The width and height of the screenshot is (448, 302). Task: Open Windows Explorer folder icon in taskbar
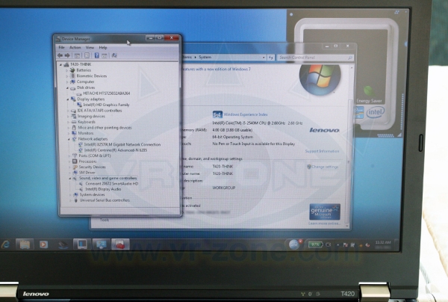click(25, 244)
